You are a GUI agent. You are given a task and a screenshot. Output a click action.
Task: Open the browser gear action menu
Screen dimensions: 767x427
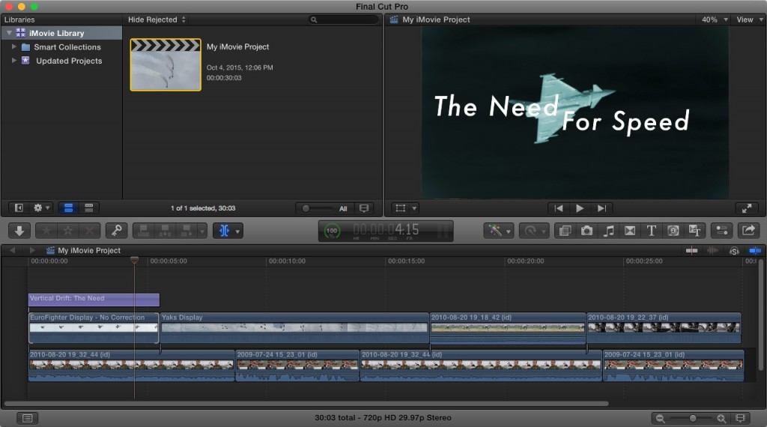pyautogui.click(x=41, y=208)
